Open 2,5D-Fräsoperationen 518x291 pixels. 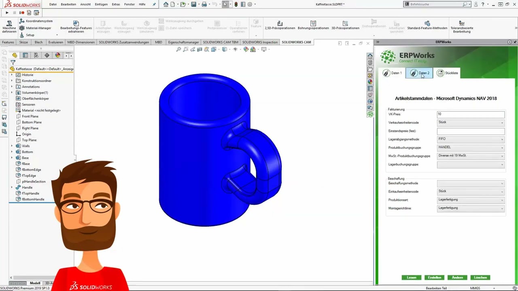(280, 26)
